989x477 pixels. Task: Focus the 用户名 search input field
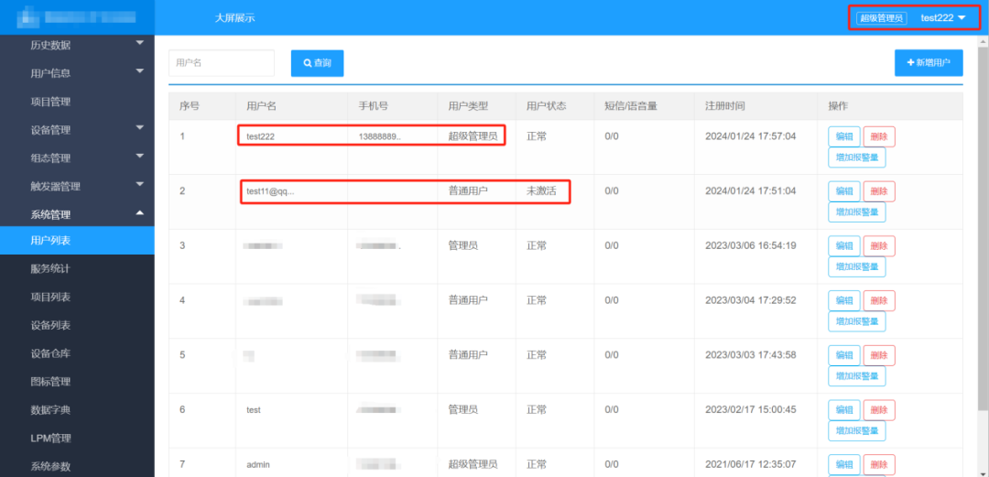(222, 63)
